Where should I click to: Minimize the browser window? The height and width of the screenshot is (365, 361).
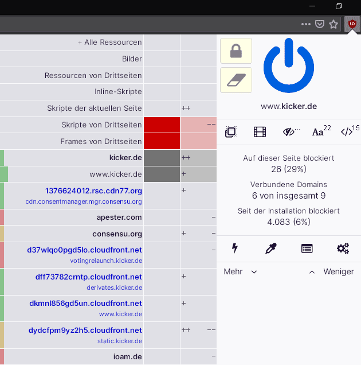point(312,6)
